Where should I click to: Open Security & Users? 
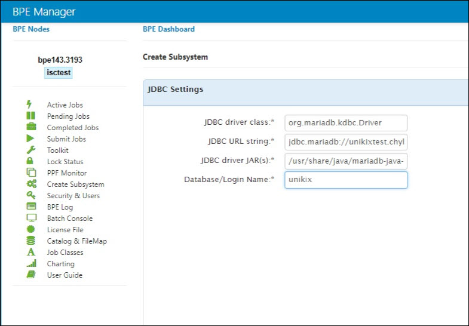(73, 196)
